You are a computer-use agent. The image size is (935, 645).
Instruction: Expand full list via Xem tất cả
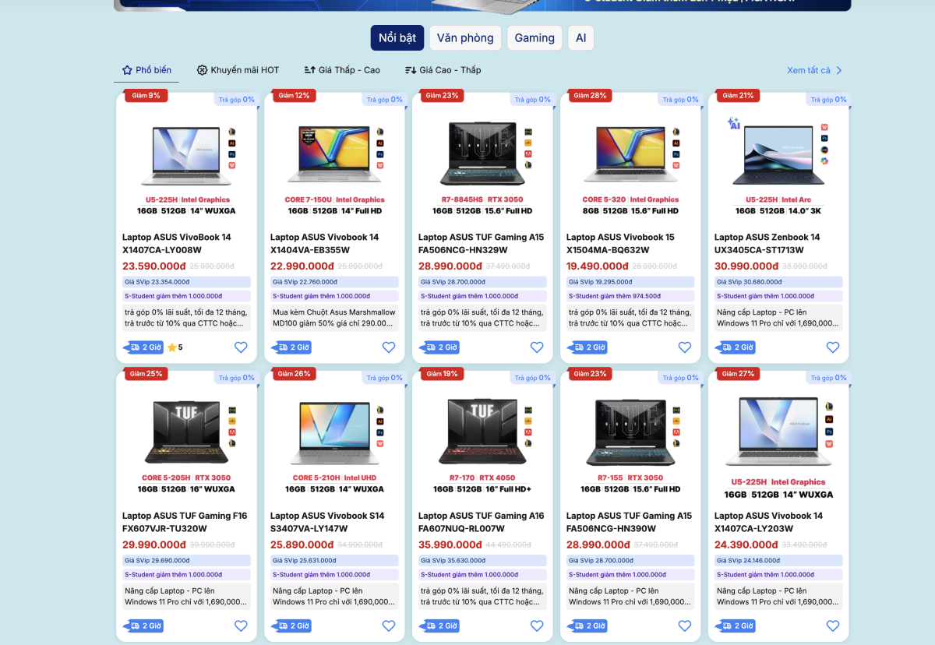coord(815,70)
